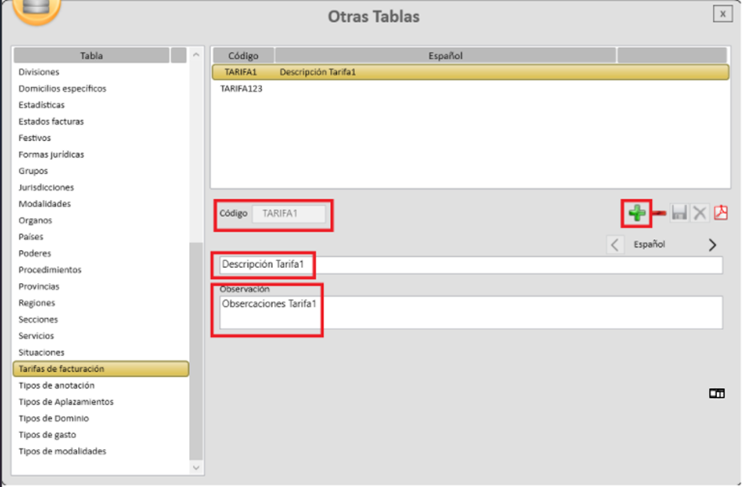Open Tipos de gasto table
Image resolution: width=744 pixels, height=487 pixels.
tap(50, 435)
